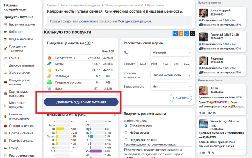
Task: Open the Пол gender dropdown
Action: 171,53
